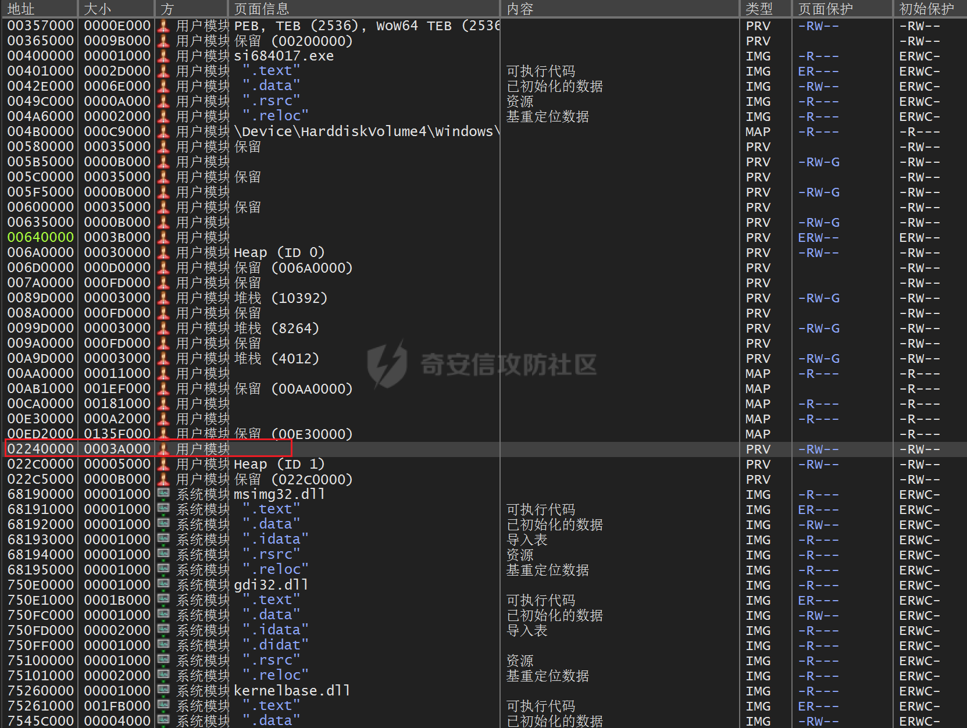
Task: Click the system module icon beside kernelbase.dll
Action: pos(164,691)
